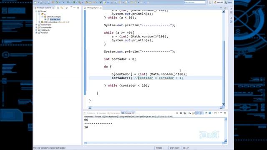
Task: Maximize the Package Explorer panel
Action: pyautogui.click(x=78, y=7)
